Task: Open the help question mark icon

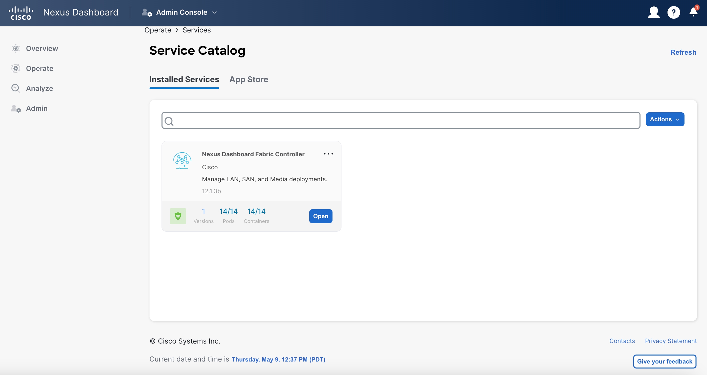Action: 673,12
